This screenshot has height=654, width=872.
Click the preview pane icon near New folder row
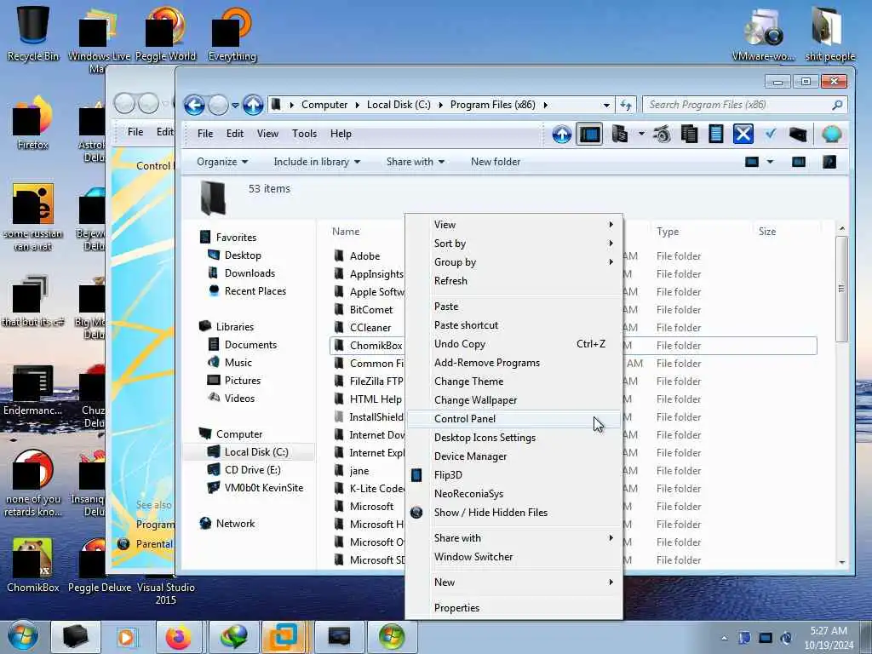click(799, 162)
